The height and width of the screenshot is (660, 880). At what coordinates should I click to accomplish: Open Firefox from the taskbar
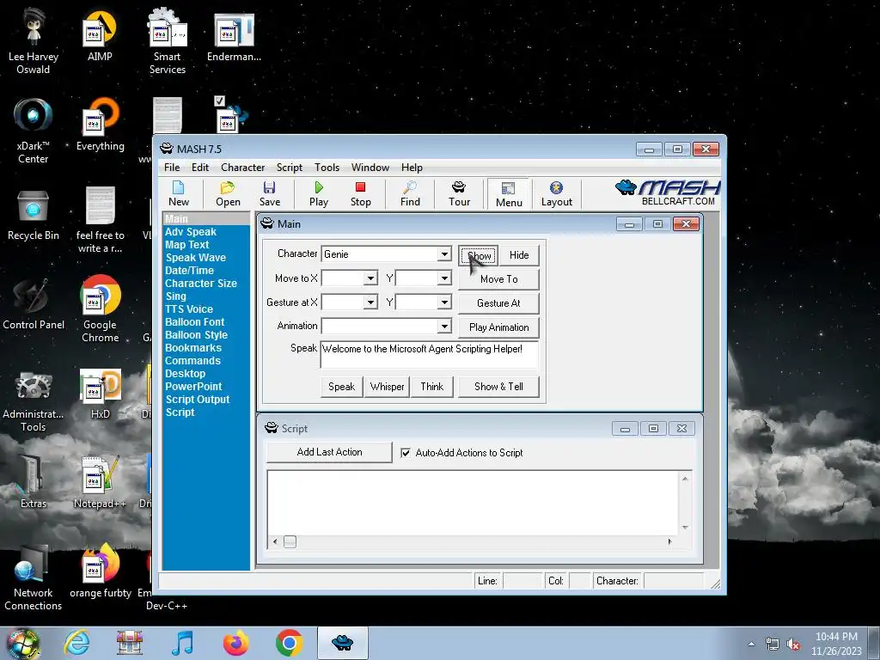pos(235,643)
